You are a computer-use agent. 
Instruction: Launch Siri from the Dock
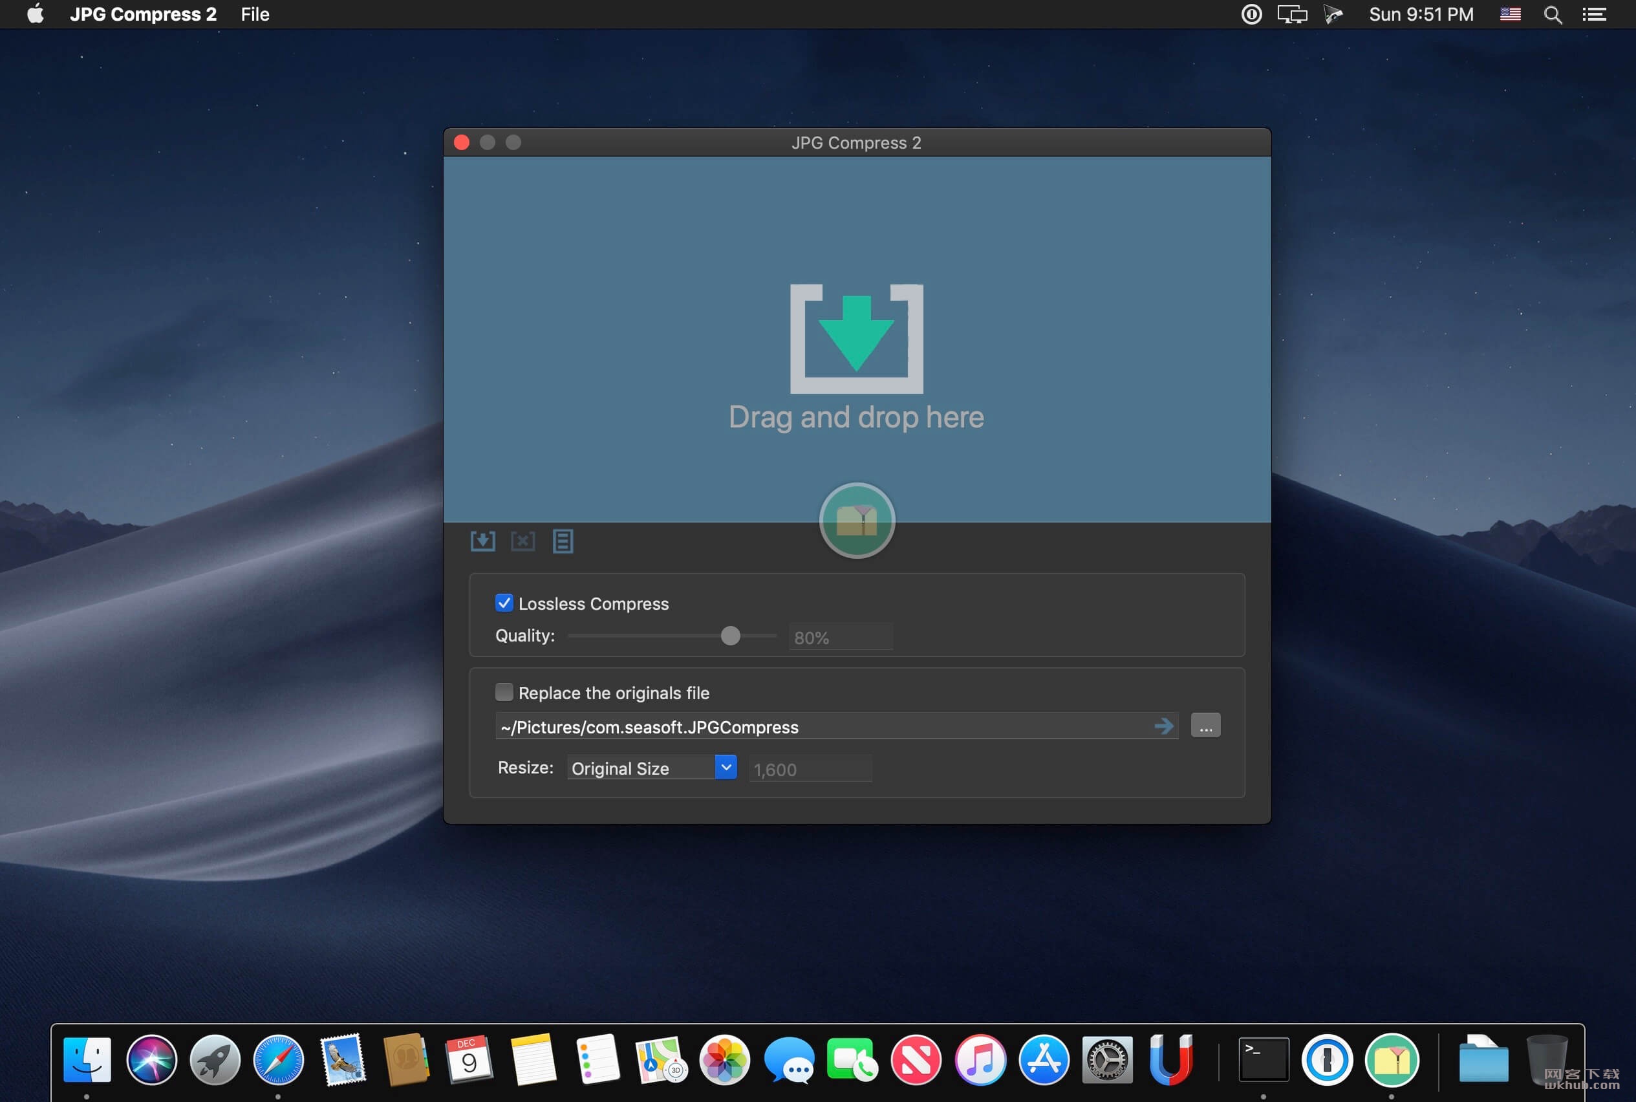pos(151,1059)
